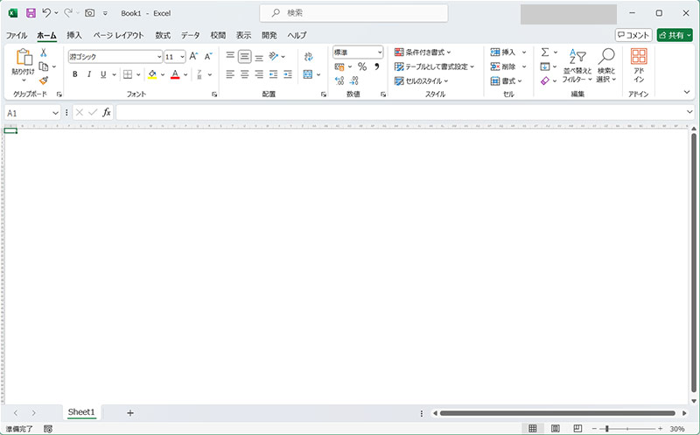The width and height of the screenshot is (700, 435).
Task: Apply the percent number style
Action: (x=362, y=67)
